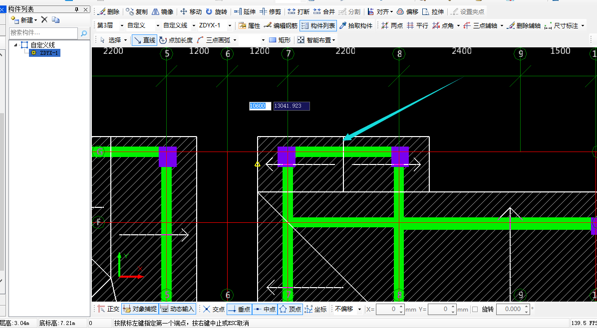The height and width of the screenshot is (328, 597).
Task: Click 新建 to create new component
Action: click(24, 20)
